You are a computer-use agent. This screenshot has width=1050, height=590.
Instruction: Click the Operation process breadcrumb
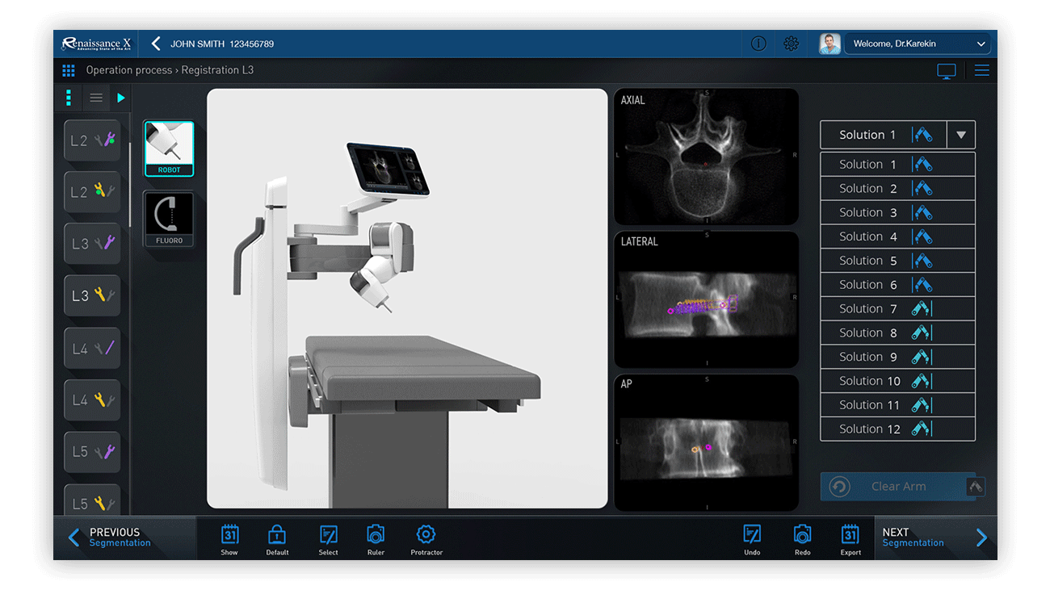[x=129, y=70]
